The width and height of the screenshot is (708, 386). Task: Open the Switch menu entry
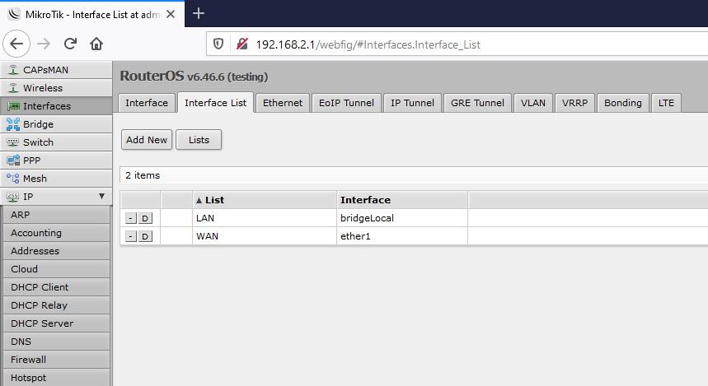click(x=56, y=142)
